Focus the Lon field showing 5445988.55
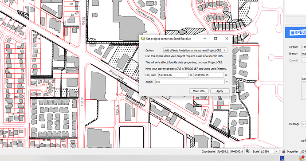 point(208,75)
